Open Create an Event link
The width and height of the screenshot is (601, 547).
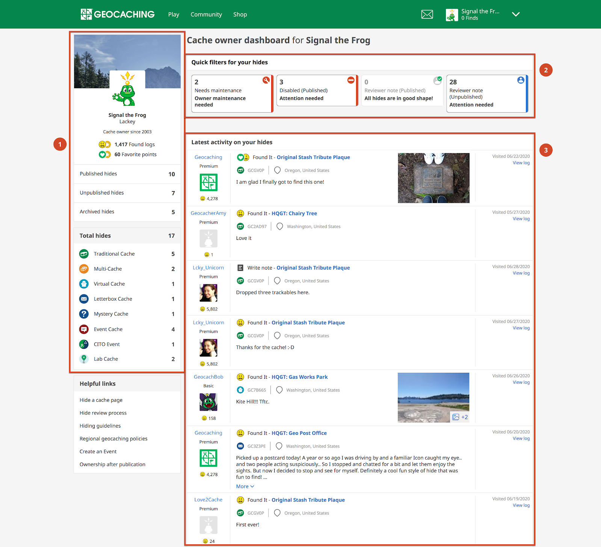98,452
